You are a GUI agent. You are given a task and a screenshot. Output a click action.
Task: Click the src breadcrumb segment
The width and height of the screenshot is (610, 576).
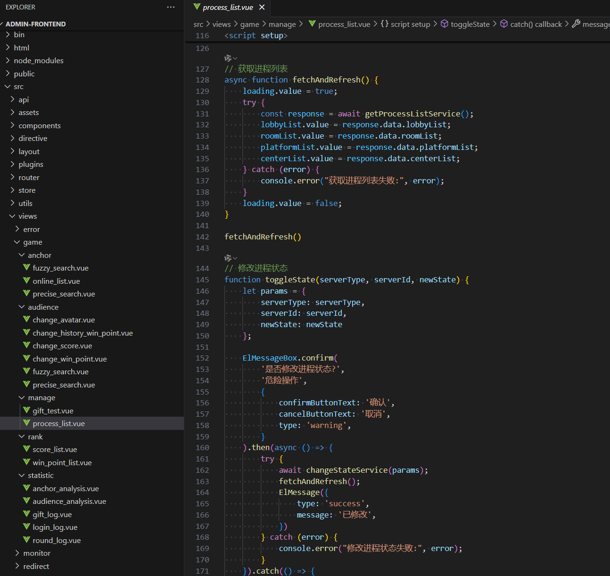point(198,24)
